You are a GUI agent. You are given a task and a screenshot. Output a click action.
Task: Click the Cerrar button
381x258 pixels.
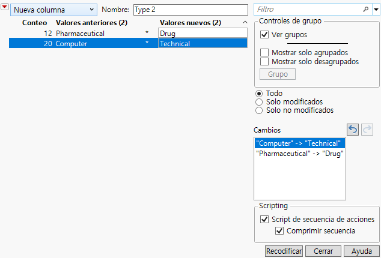(x=323, y=251)
